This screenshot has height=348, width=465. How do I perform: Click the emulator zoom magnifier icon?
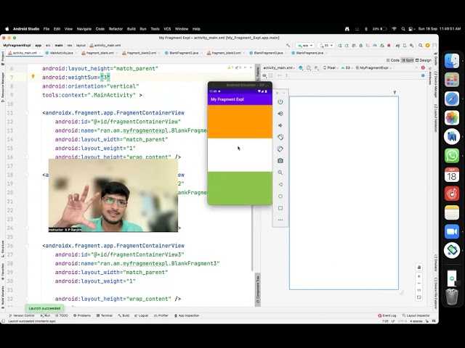(x=280, y=173)
